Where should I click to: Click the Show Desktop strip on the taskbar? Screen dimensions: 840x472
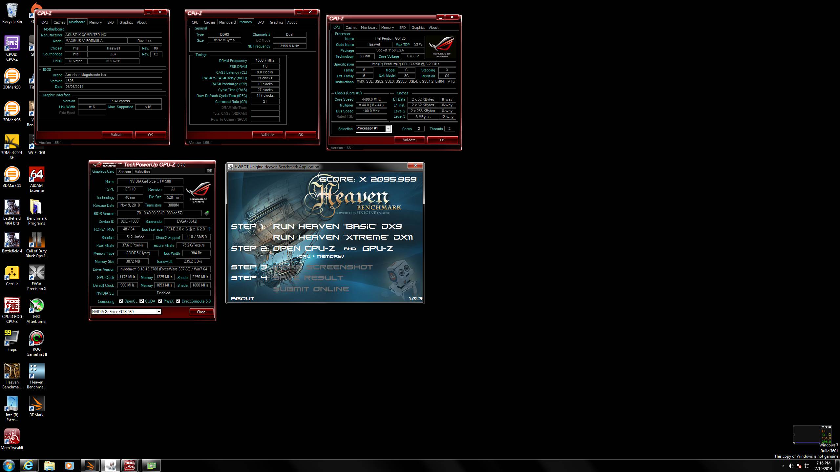[838, 465]
